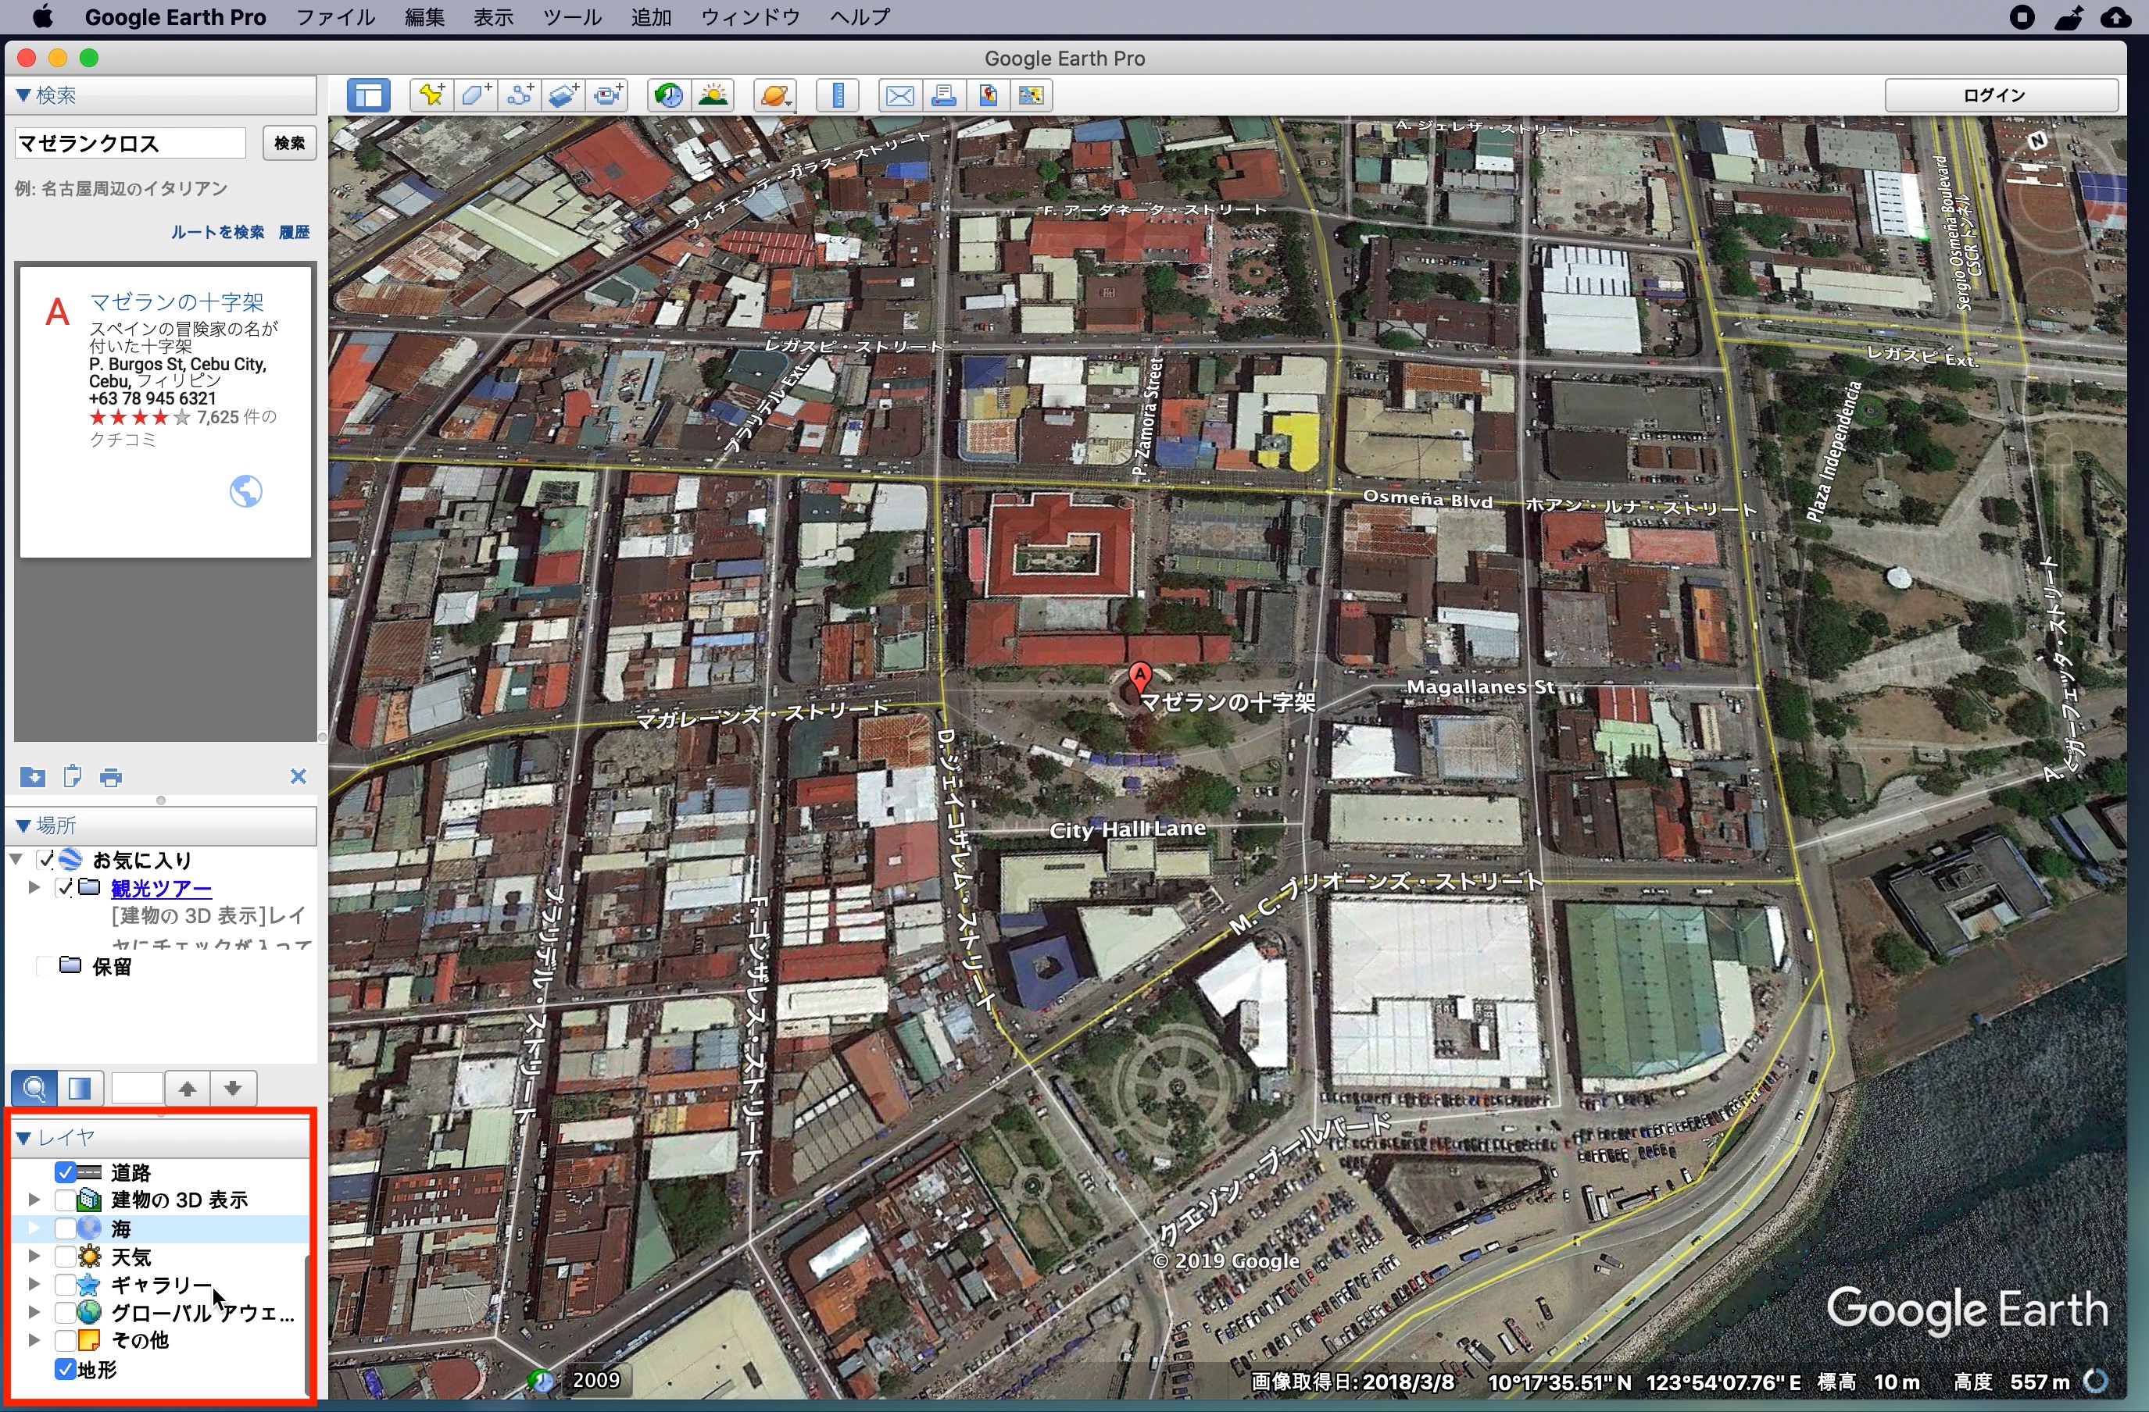
Task: Click the マゼランクロス search input field
Action: (x=129, y=143)
